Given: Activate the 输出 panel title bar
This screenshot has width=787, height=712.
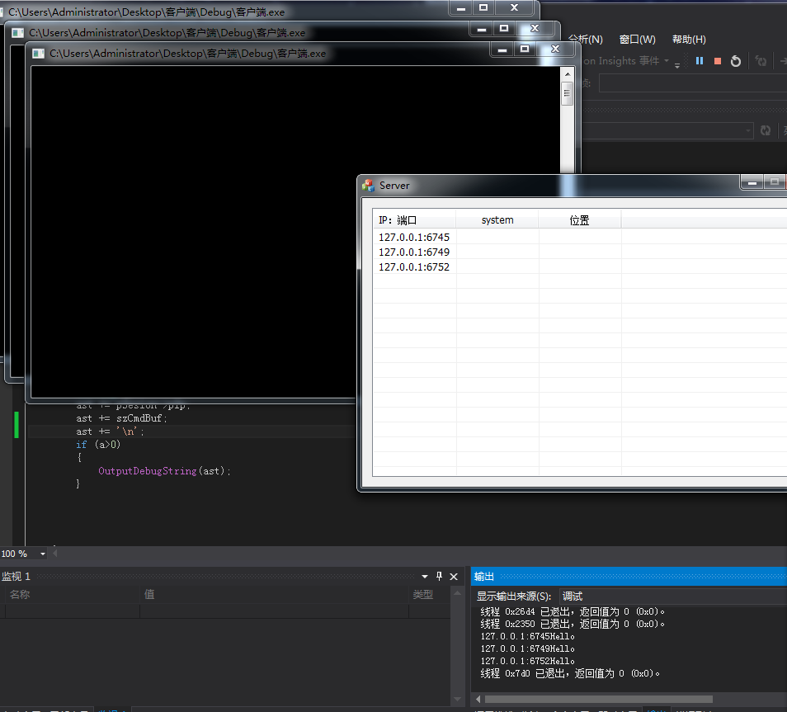Looking at the screenshot, I should pos(629,577).
